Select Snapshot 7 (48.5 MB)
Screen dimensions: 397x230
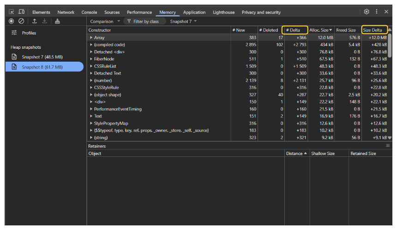click(x=44, y=57)
